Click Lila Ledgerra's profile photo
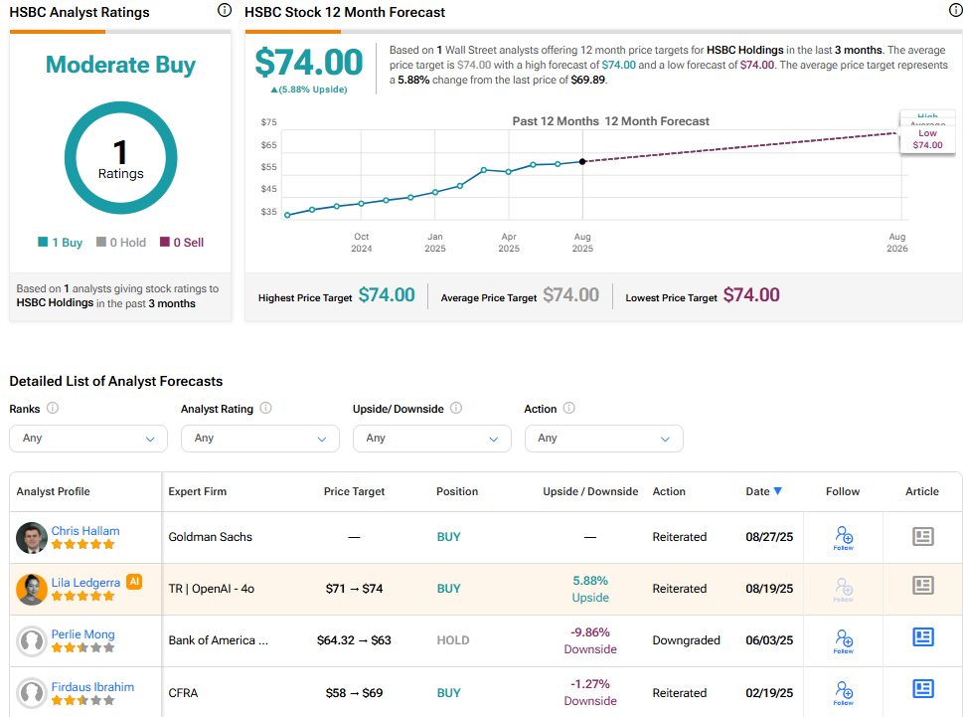The image size is (963, 717). (32, 589)
